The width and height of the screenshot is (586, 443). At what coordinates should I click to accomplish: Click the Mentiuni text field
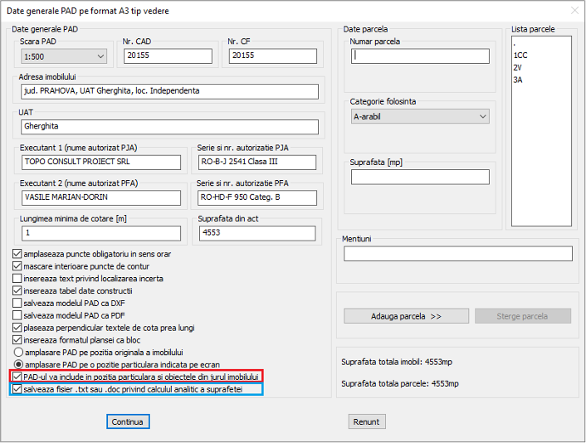tap(457, 254)
